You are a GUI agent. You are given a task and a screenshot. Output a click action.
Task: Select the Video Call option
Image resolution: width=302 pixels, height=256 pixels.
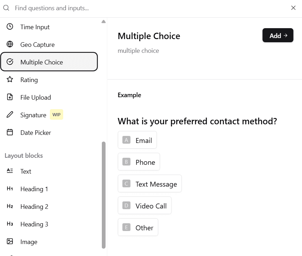pyautogui.click(x=145, y=205)
